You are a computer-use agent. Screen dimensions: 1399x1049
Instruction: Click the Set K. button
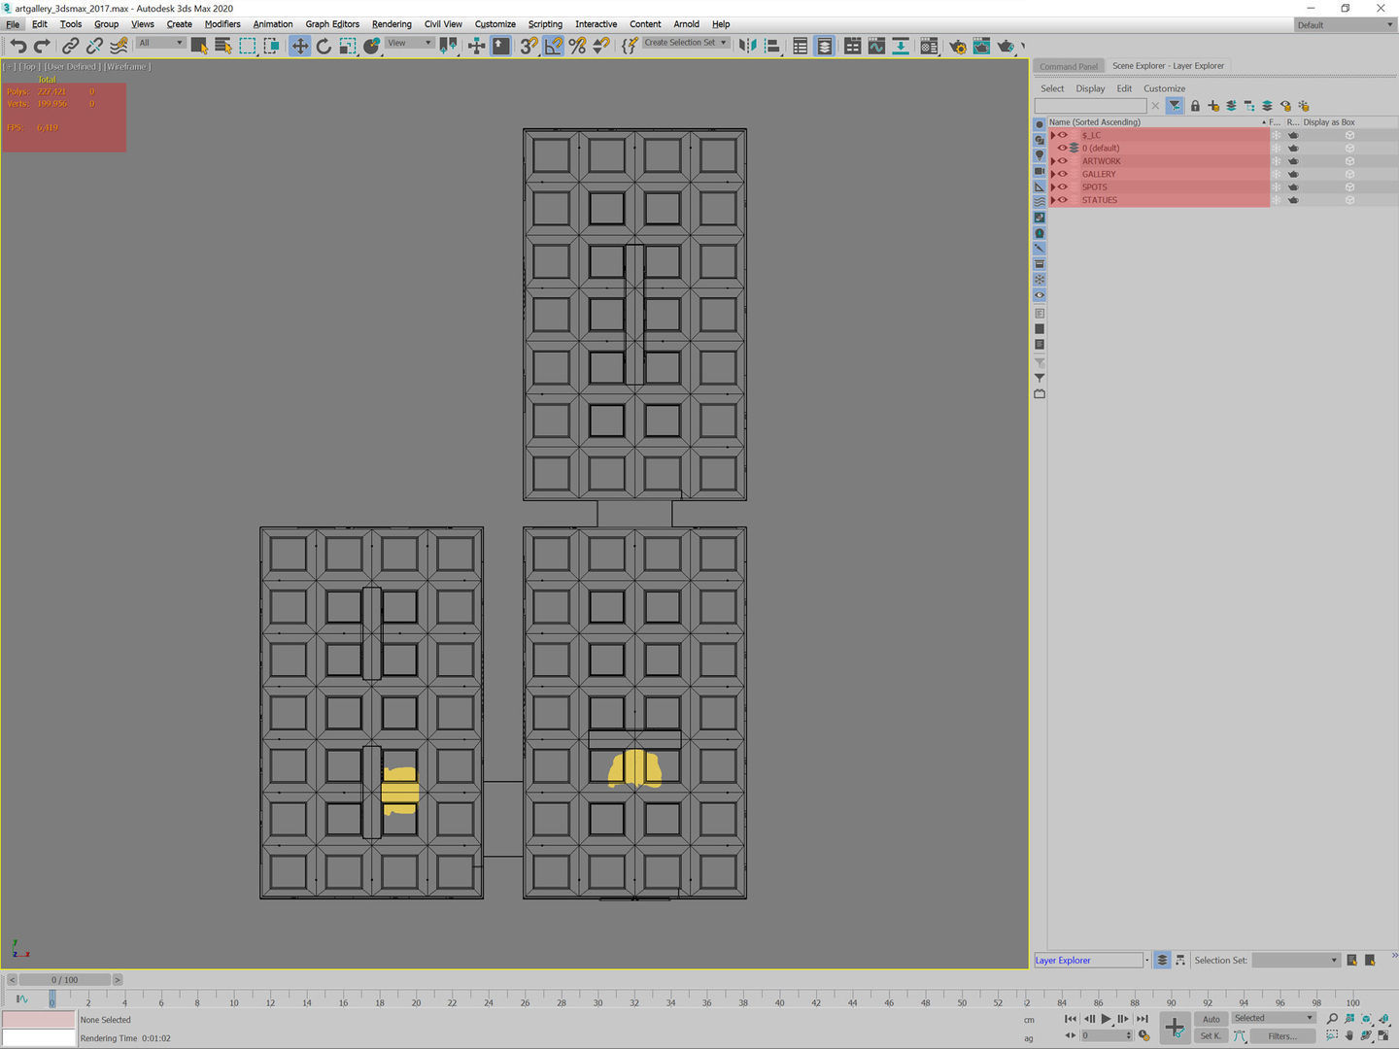point(1211,1035)
